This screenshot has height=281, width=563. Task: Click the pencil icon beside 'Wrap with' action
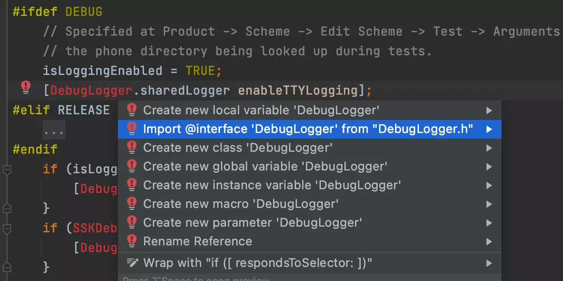click(132, 263)
